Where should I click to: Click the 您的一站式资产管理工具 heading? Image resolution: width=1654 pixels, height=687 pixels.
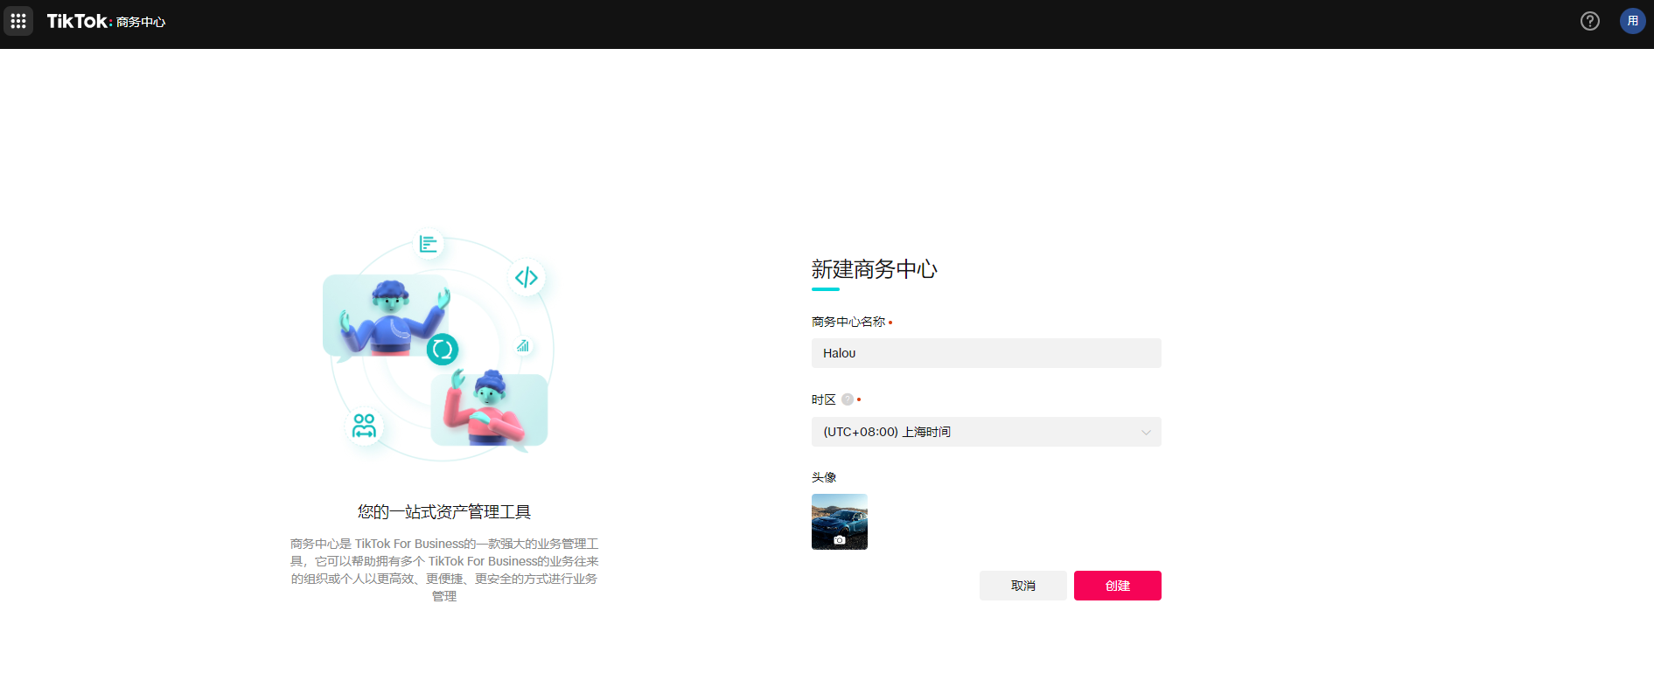click(444, 511)
